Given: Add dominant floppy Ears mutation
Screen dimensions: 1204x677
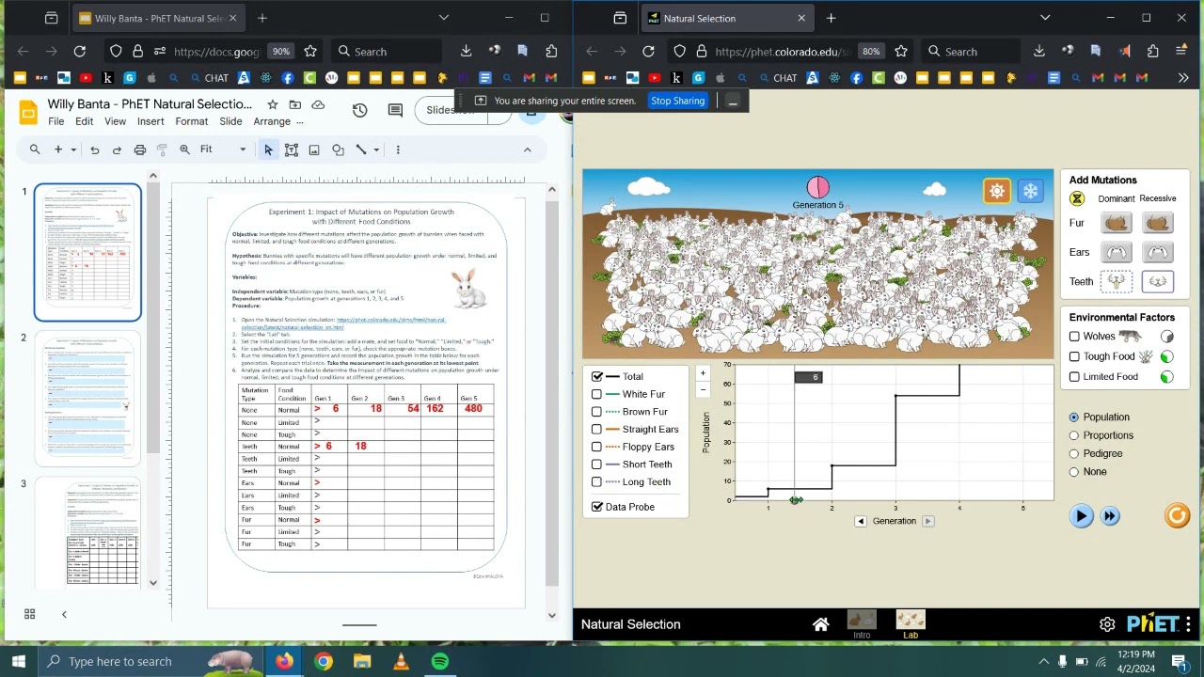Looking at the screenshot, I should tap(1117, 252).
